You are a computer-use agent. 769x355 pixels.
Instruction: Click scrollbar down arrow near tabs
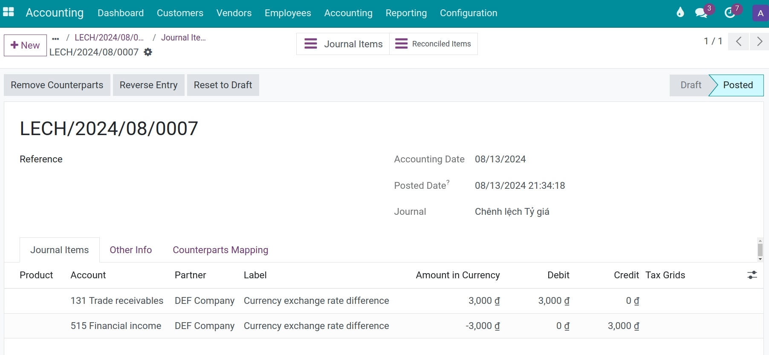pos(760,259)
